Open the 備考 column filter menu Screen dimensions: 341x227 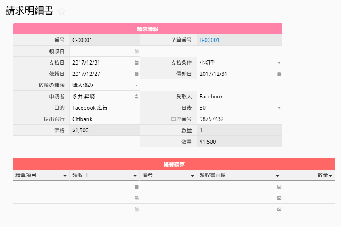(192, 176)
